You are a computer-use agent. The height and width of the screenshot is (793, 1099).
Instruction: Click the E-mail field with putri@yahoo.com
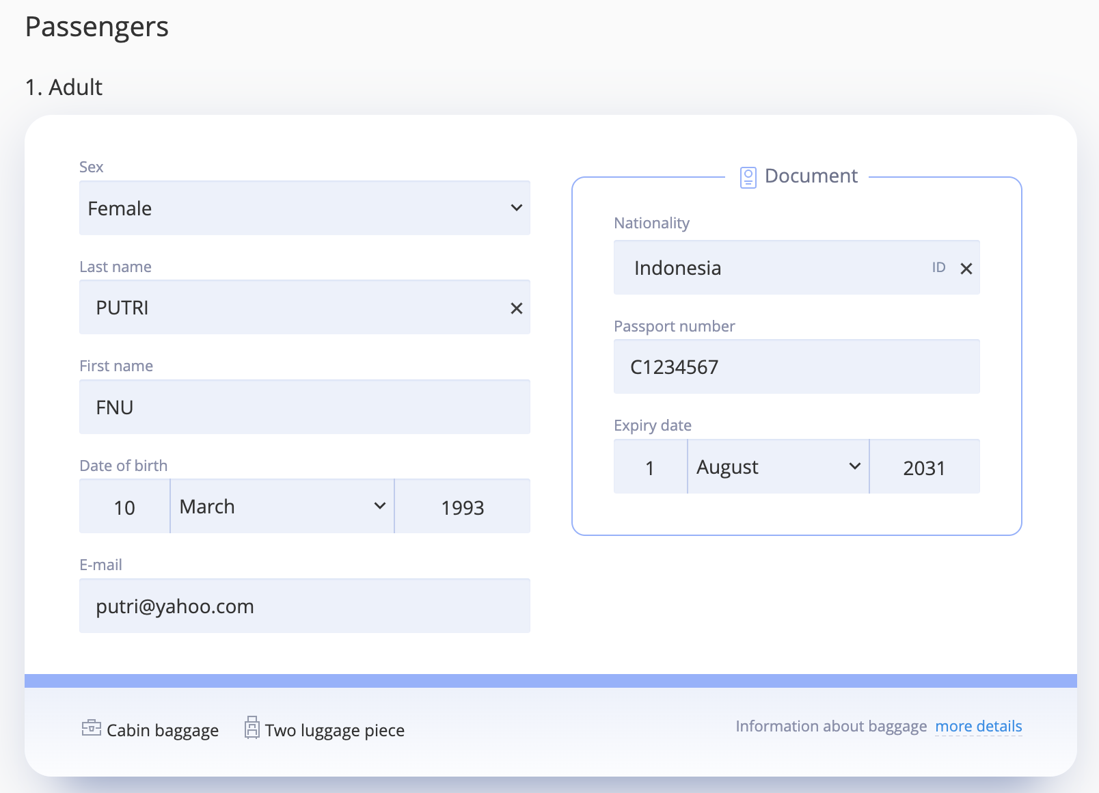pyautogui.click(x=304, y=606)
